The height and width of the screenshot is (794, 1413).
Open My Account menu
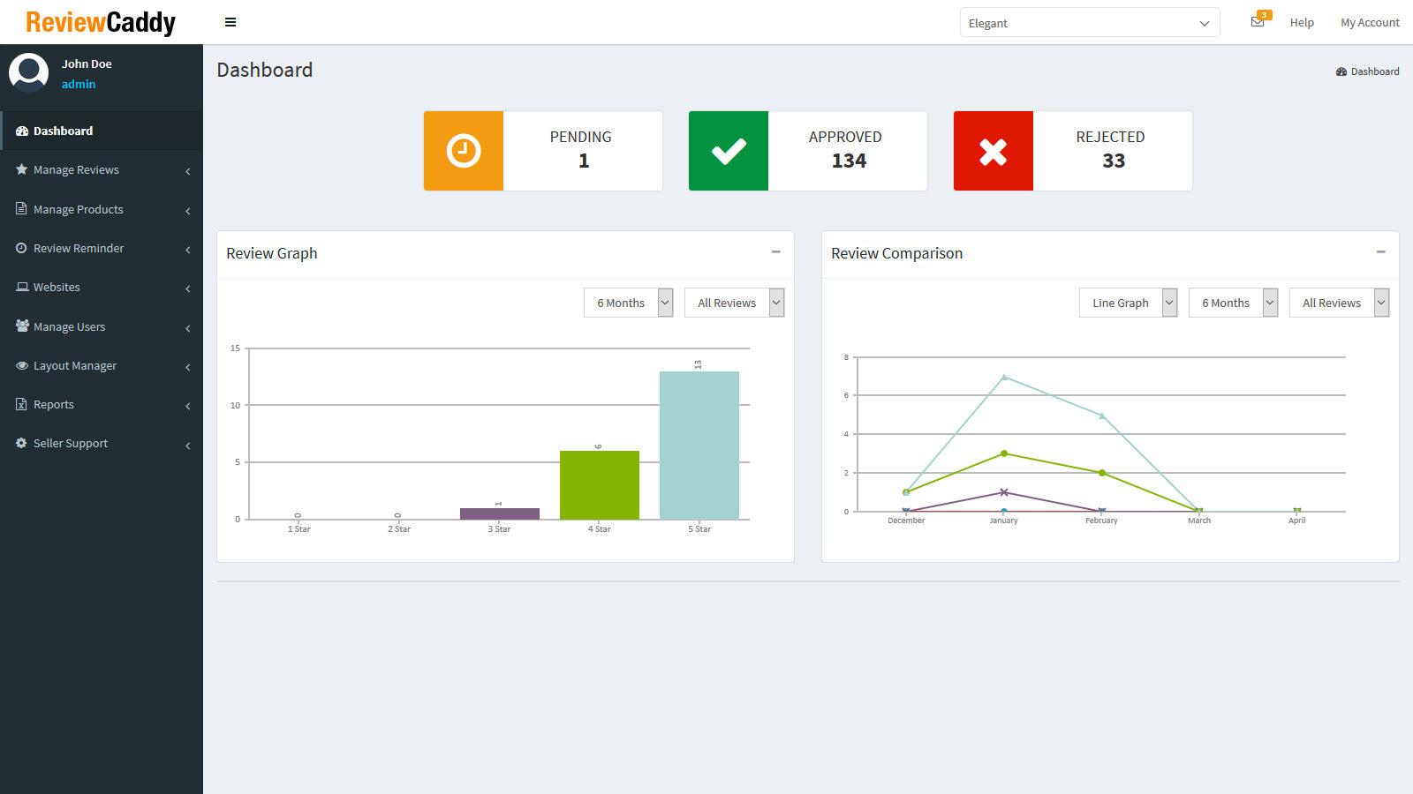click(1369, 22)
